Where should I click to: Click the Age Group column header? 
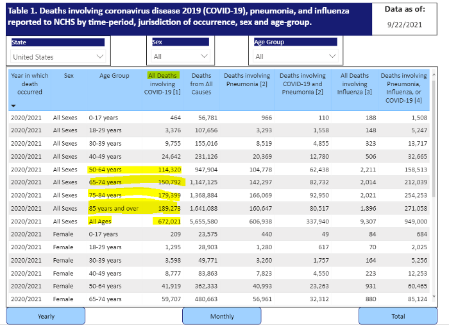click(114, 76)
